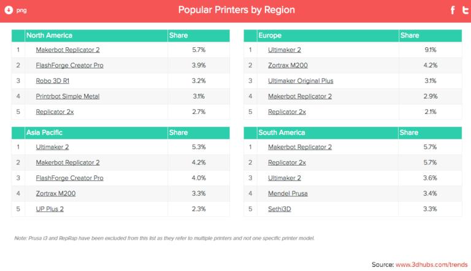
Task: Click the Sethi3D link
Action: click(x=281, y=209)
